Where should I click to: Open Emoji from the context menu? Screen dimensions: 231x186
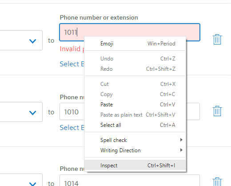(x=135, y=44)
